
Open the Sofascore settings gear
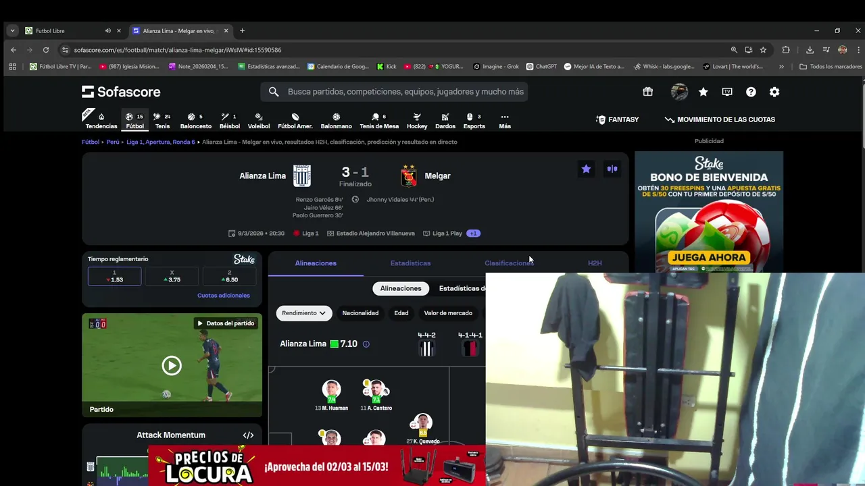pyautogui.click(x=774, y=92)
